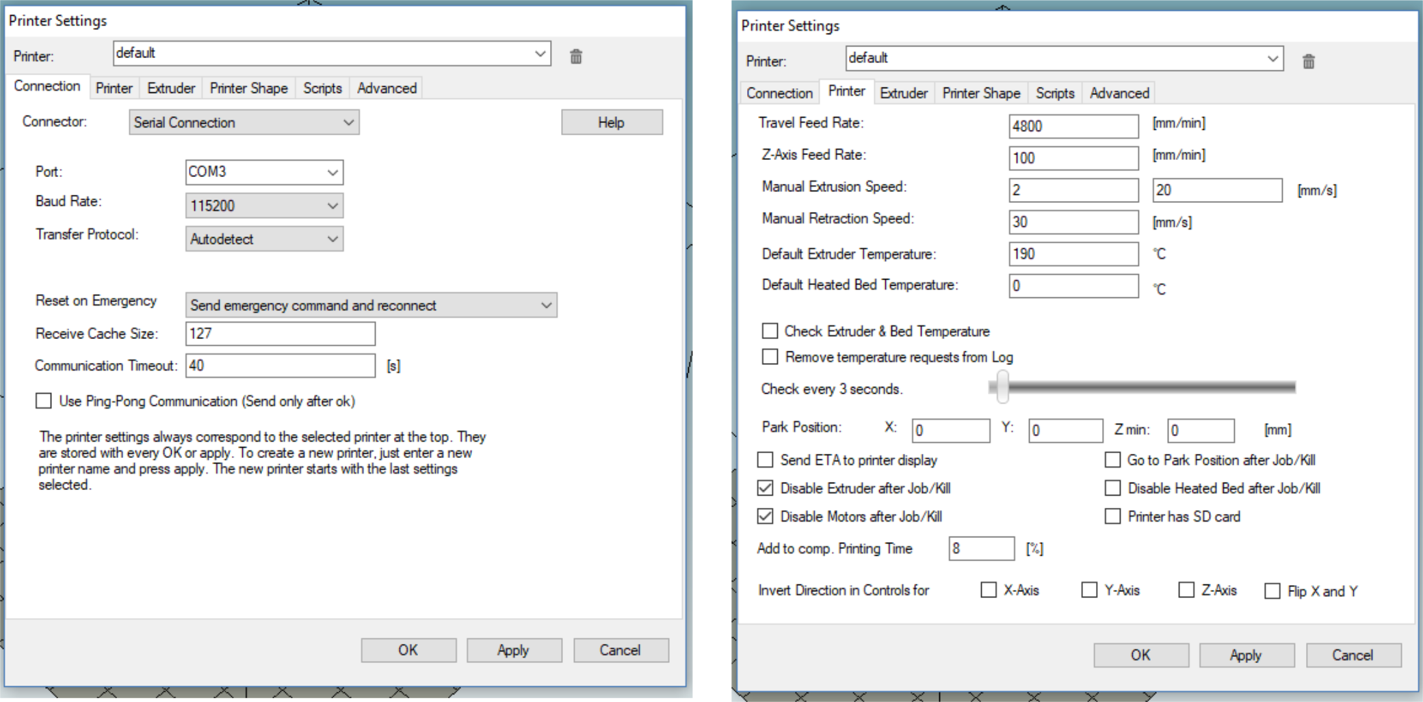Open the Extruder tab in right dialog
This screenshot has width=1423, height=702.
coord(903,93)
